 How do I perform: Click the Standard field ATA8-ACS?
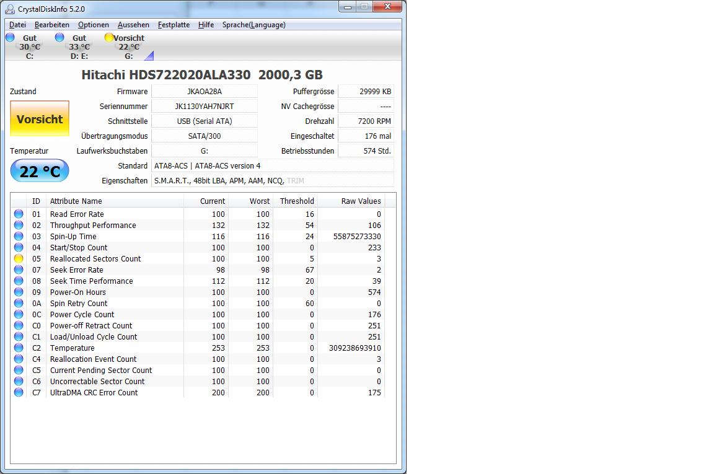272,165
